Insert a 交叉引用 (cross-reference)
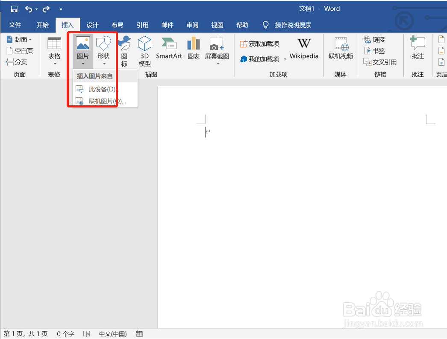 [378, 61]
